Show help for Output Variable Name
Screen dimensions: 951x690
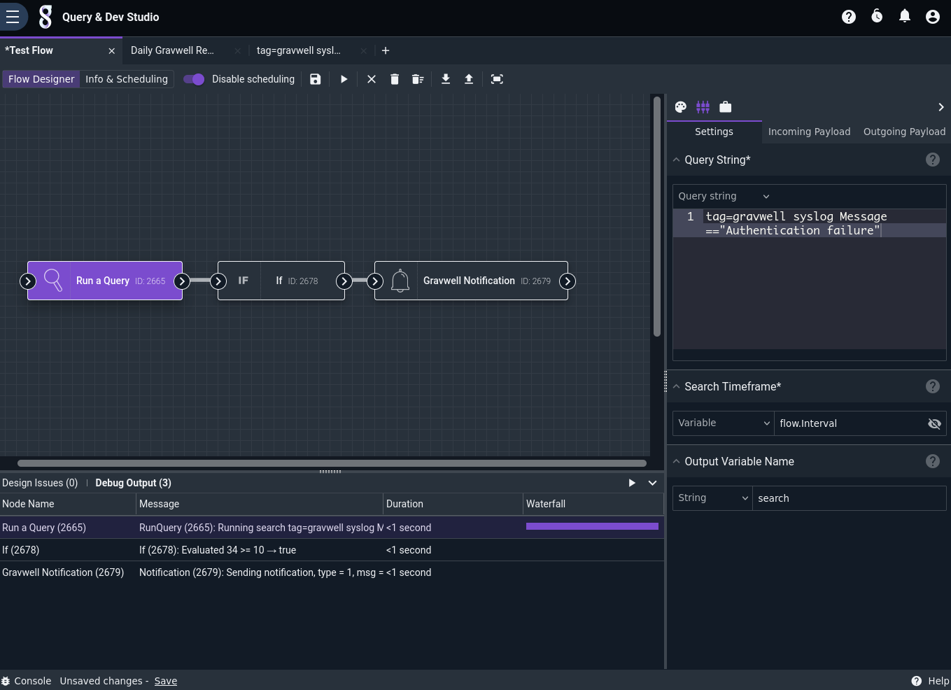point(933,461)
